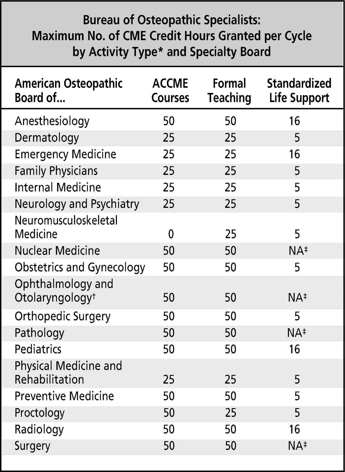Click the table title heading text
The width and height of the screenshot is (345, 472).
click(172, 36)
